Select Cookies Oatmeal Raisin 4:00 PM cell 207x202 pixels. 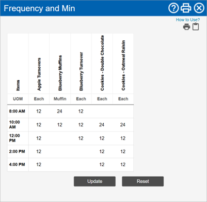pos(123,165)
